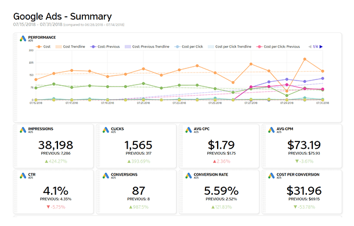This screenshot has height=226, width=354.
Task: Click the 38,198 impressions value
Action: point(56,145)
